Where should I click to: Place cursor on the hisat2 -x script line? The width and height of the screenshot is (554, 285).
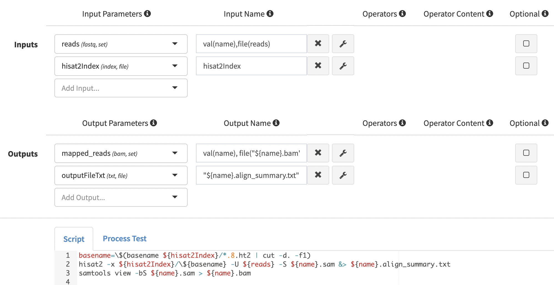pyautogui.click(x=265, y=264)
